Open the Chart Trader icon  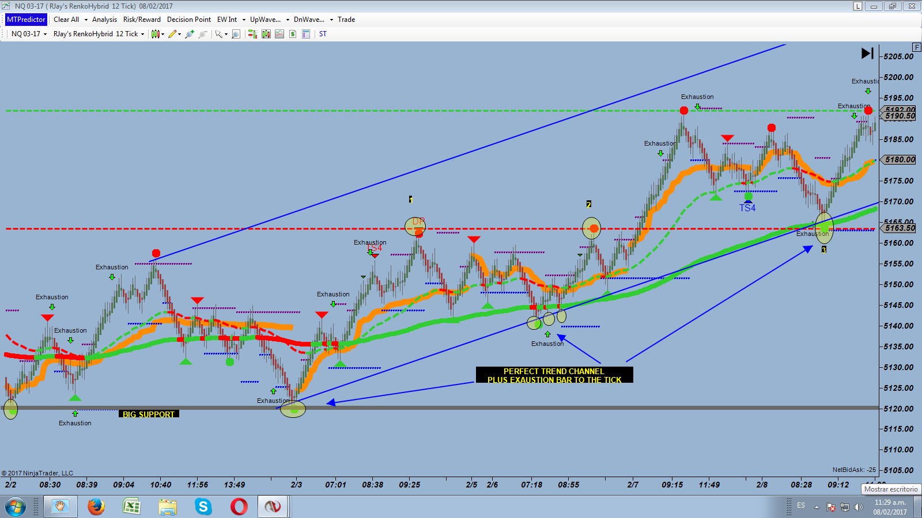tap(252, 34)
